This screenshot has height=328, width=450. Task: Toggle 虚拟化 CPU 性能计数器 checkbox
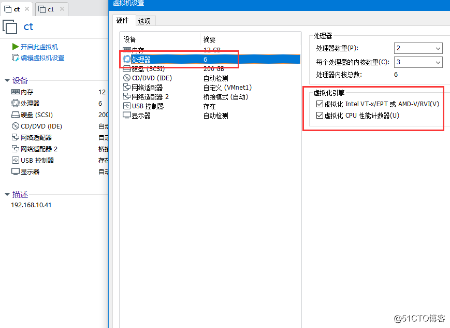tap(320, 116)
